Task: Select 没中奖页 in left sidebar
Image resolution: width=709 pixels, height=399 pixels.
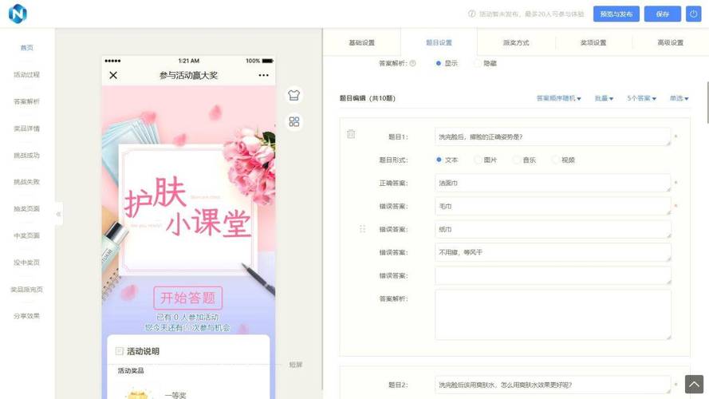Action: (x=26, y=263)
